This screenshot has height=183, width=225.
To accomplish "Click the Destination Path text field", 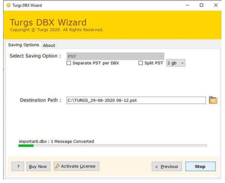I will [136, 100].
